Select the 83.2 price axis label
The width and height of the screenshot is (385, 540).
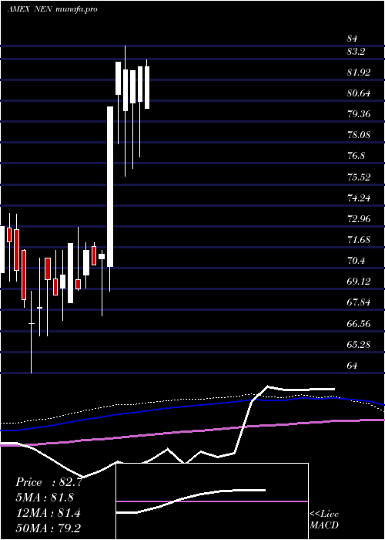point(356,52)
